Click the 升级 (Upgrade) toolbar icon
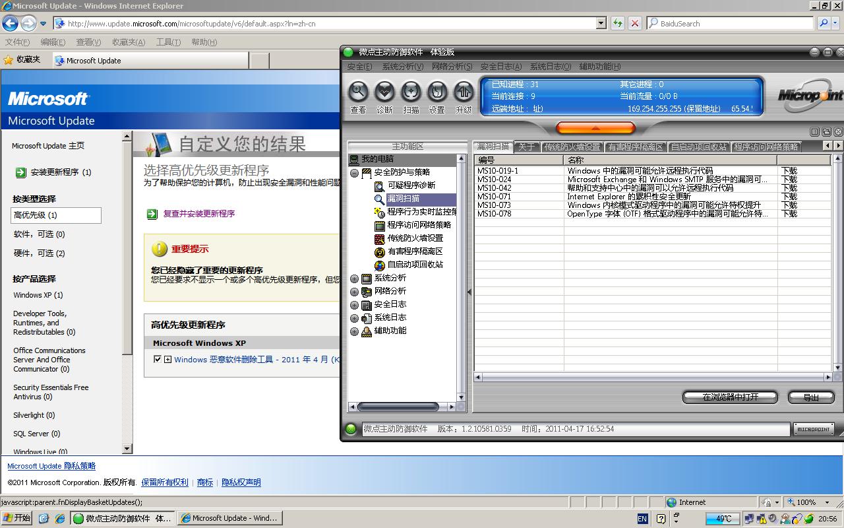 (464, 92)
